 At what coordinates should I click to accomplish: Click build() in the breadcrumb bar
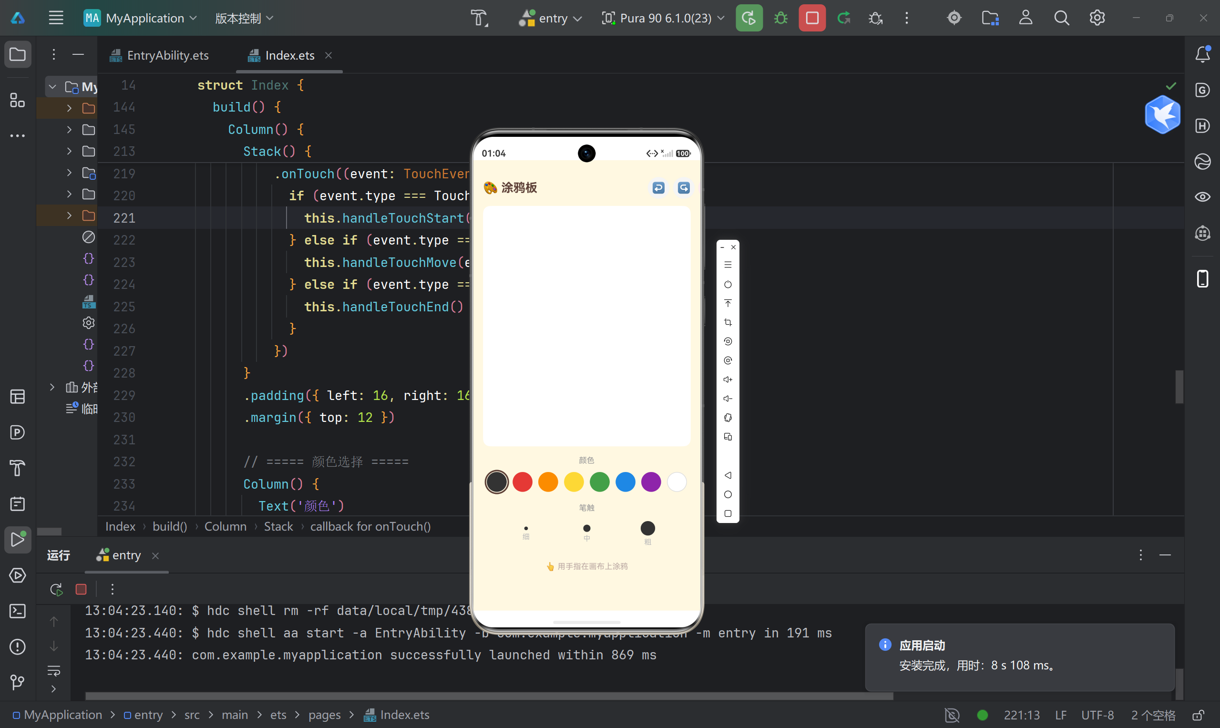click(170, 526)
